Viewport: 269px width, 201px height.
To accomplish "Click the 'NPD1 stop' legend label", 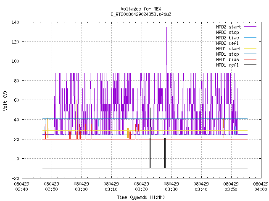I will point(227,54).
